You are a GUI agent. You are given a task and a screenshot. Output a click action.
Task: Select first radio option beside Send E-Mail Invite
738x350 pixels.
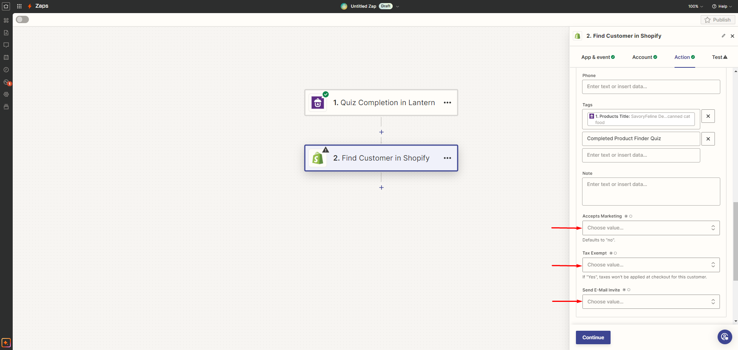624,290
